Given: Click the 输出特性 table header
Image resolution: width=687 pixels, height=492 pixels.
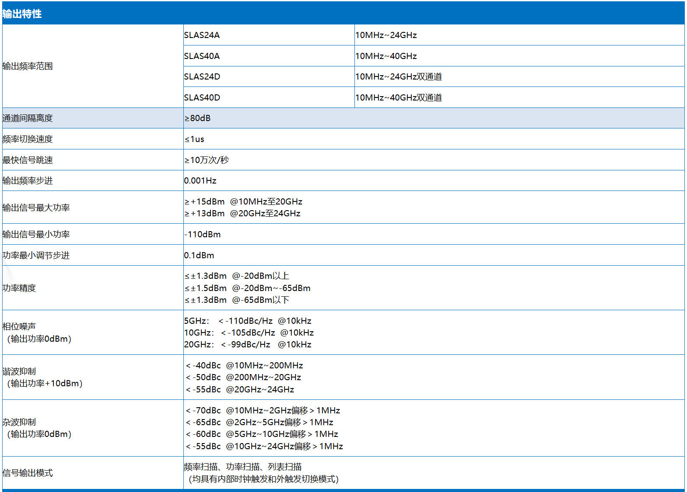Looking at the screenshot, I should [22, 14].
